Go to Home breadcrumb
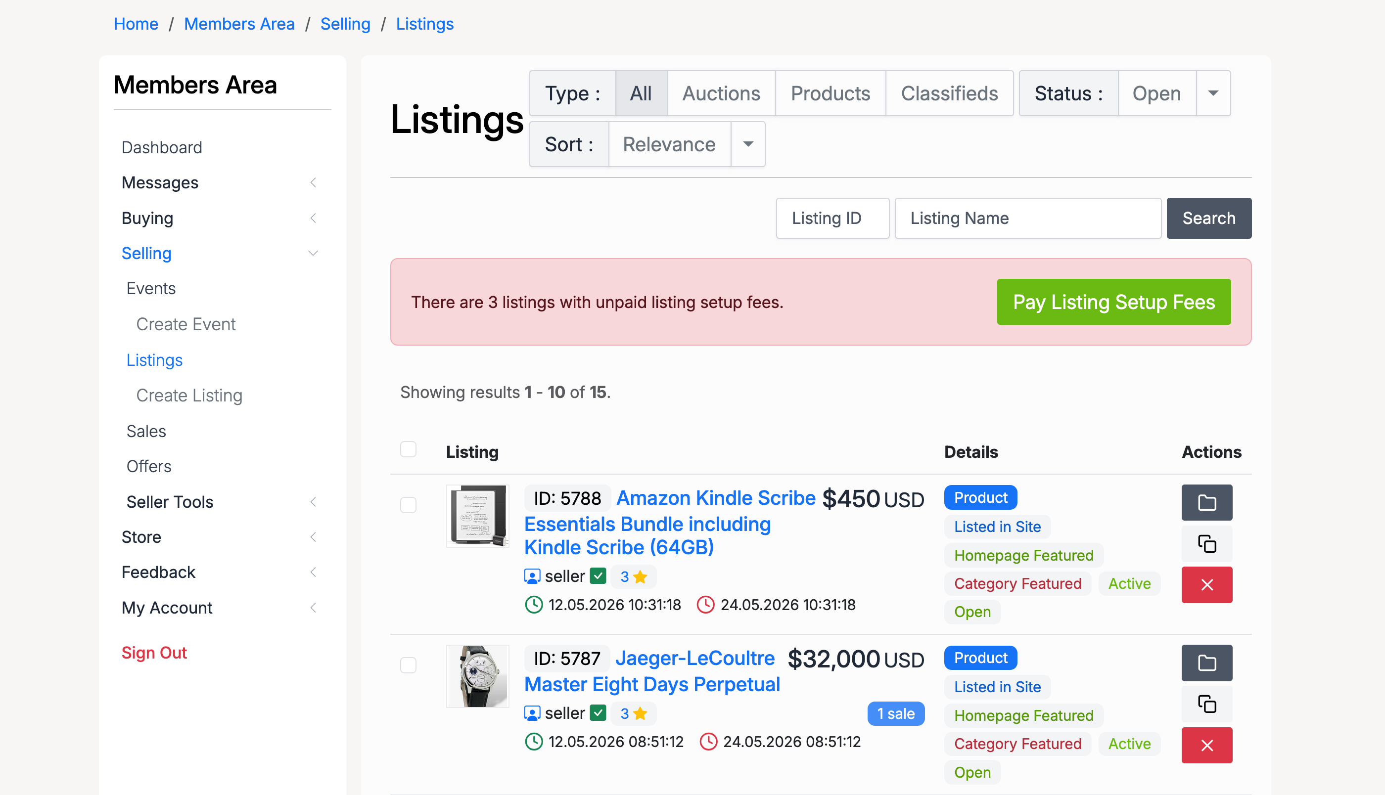Screen dimensions: 1385x795 pyautogui.click(x=136, y=24)
